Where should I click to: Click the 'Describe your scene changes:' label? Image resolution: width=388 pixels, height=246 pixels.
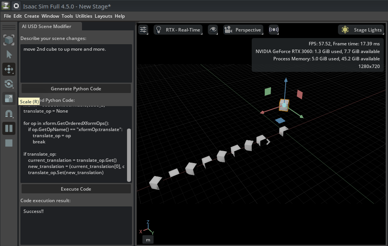(54, 38)
